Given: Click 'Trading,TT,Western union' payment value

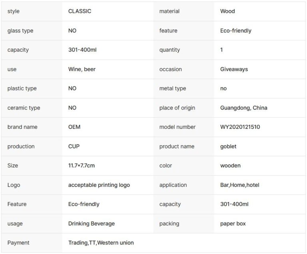Looking at the screenshot, I should click(101, 243).
